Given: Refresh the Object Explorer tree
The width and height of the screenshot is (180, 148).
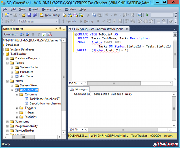Looking at the screenshot, I should (44, 34).
